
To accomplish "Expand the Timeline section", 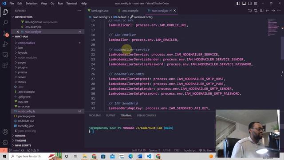I will (20, 140).
